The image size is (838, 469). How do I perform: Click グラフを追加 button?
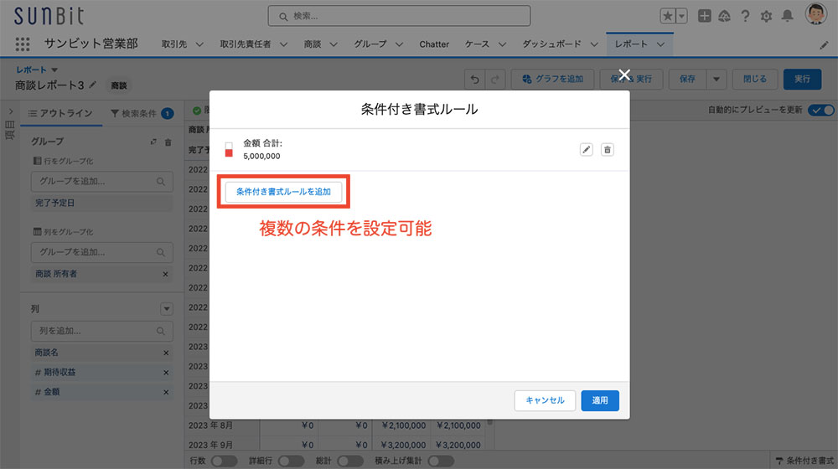click(x=552, y=79)
